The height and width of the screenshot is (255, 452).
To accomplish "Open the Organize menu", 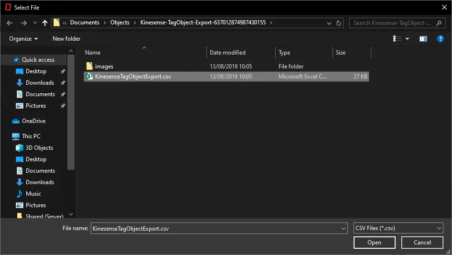I will [x=23, y=39].
